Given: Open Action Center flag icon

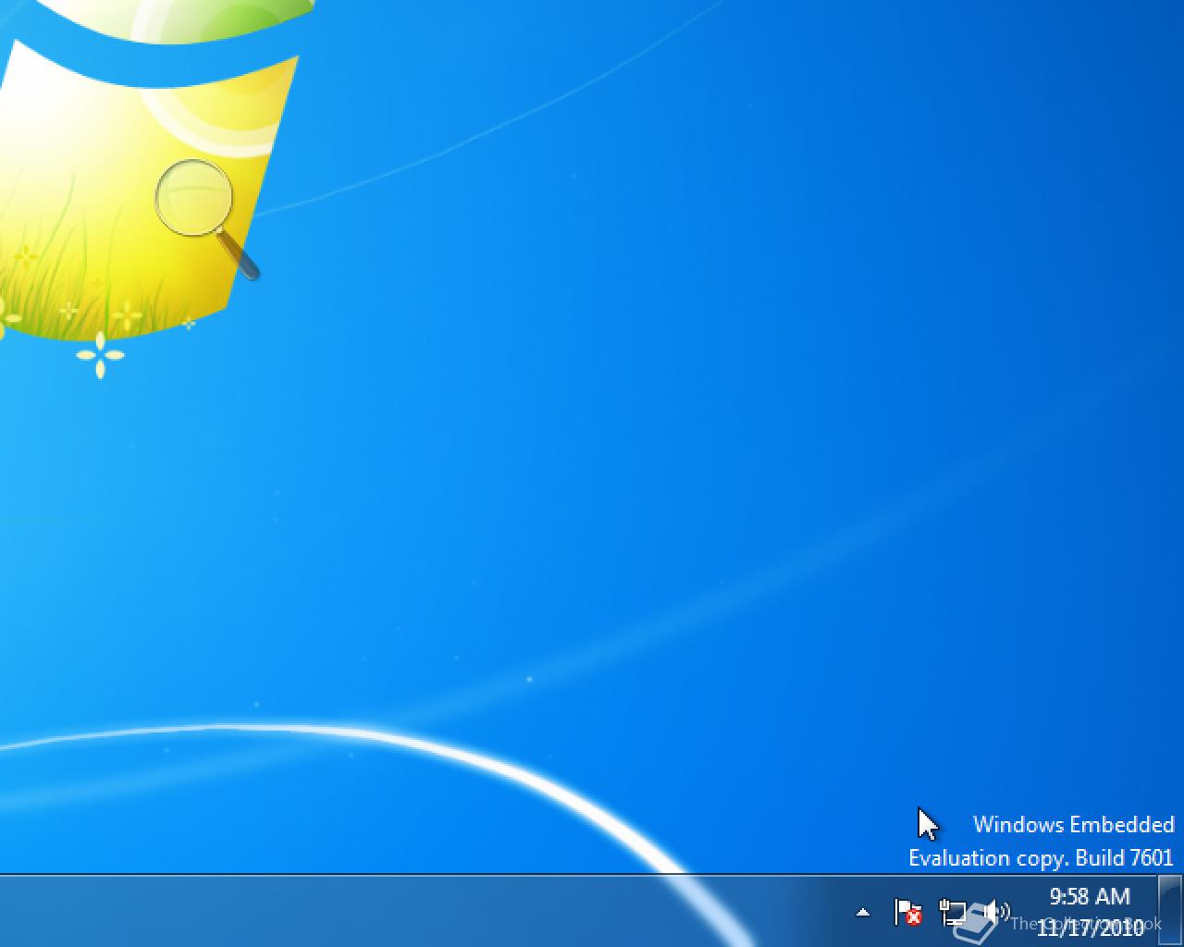Looking at the screenshot, I should [908, 912].
